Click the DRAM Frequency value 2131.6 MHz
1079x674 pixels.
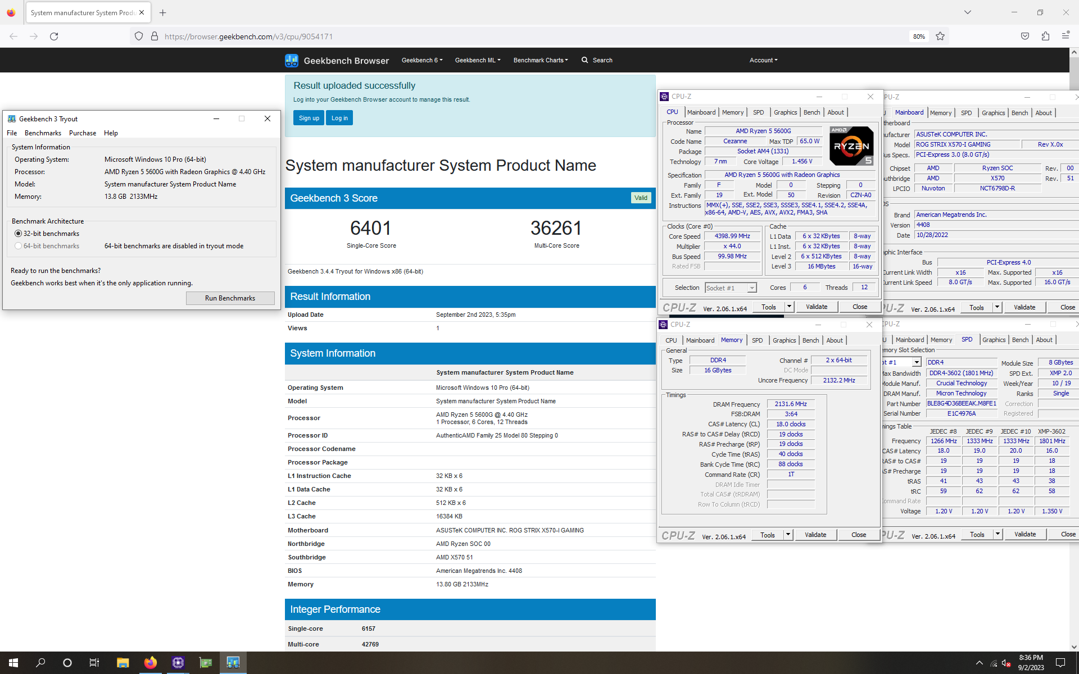point(791,404)
